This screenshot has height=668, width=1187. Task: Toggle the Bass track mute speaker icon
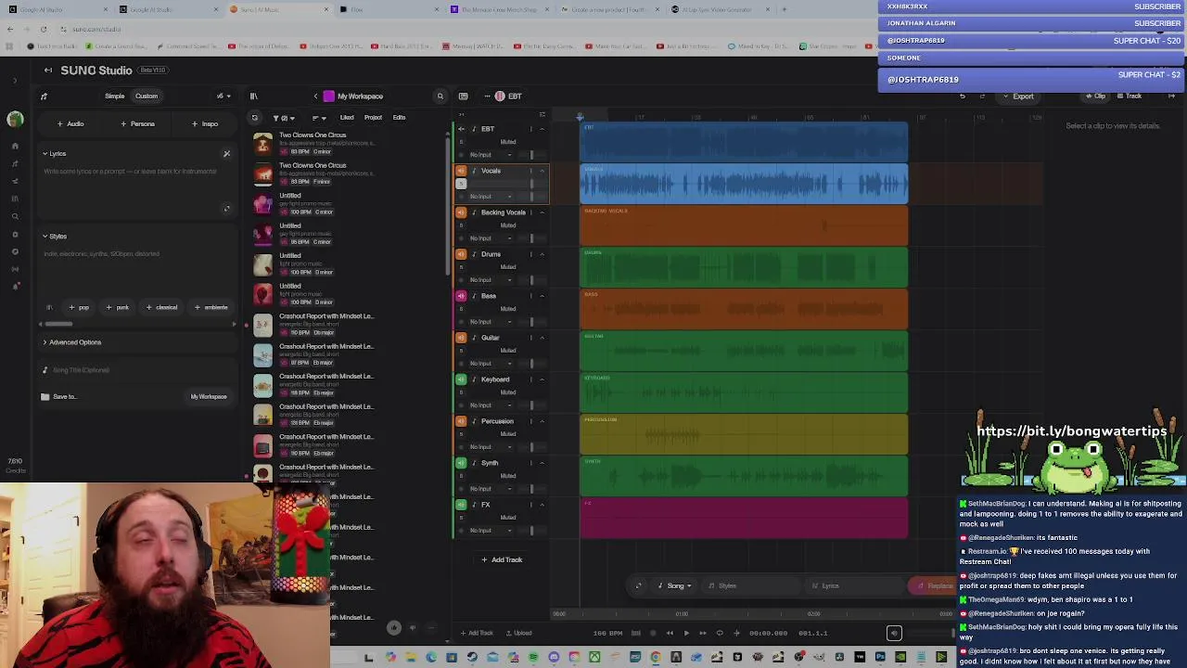(x=461, y=296)
